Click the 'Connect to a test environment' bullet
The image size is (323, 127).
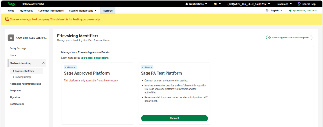166,80
